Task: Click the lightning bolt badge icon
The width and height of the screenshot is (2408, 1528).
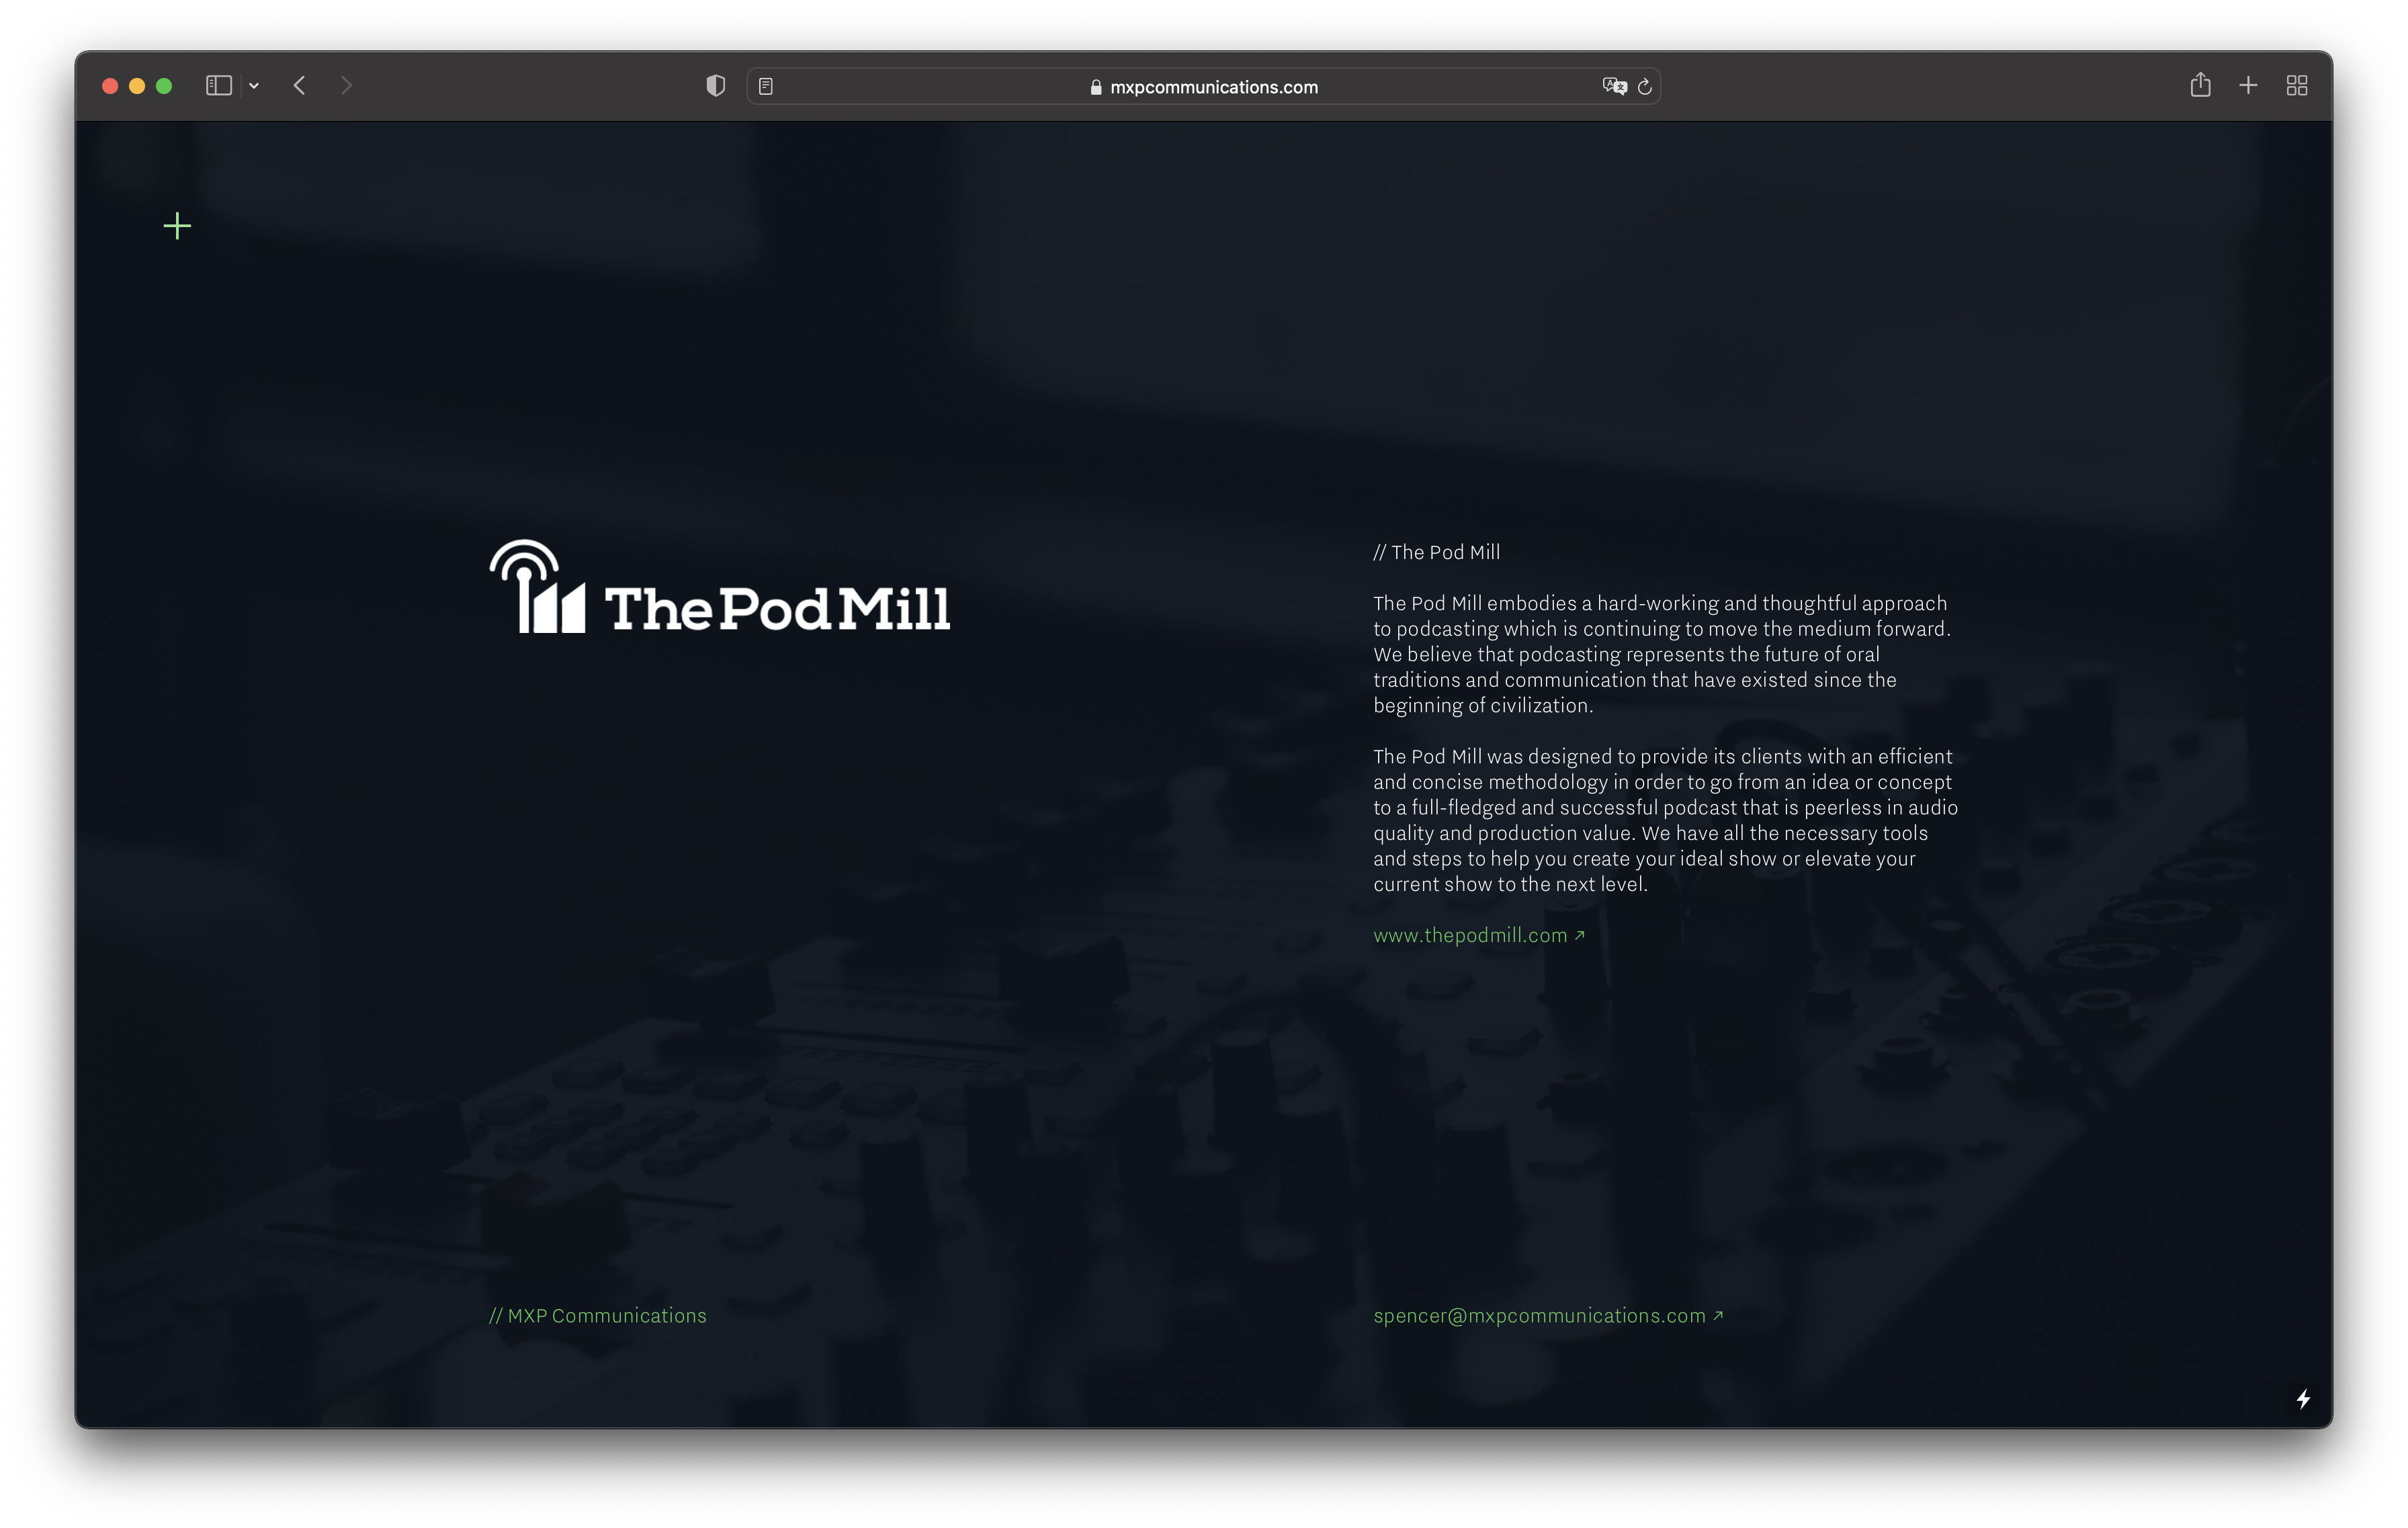Action: pyautogui.click(x=2303, y=1399)
